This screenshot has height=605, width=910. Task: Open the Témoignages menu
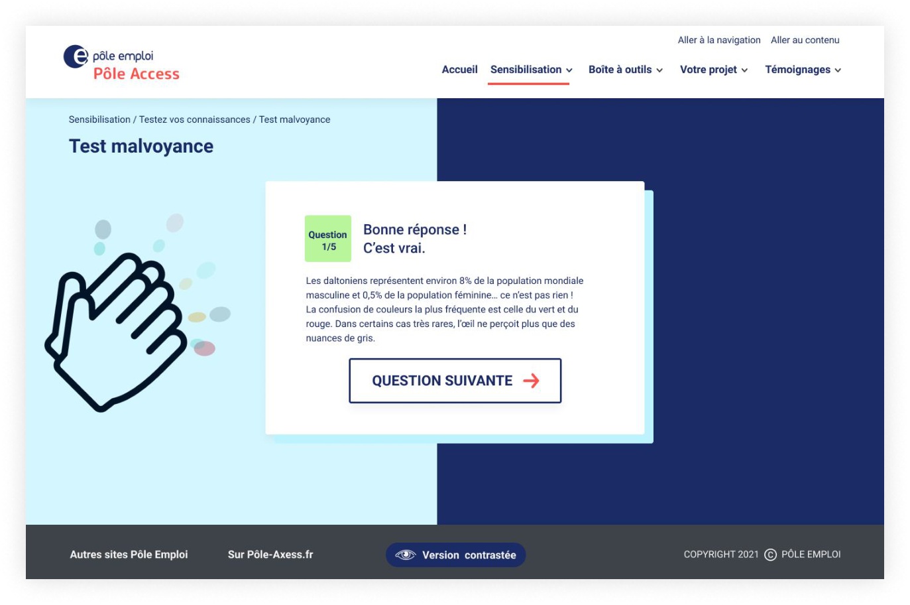point(797,70)
